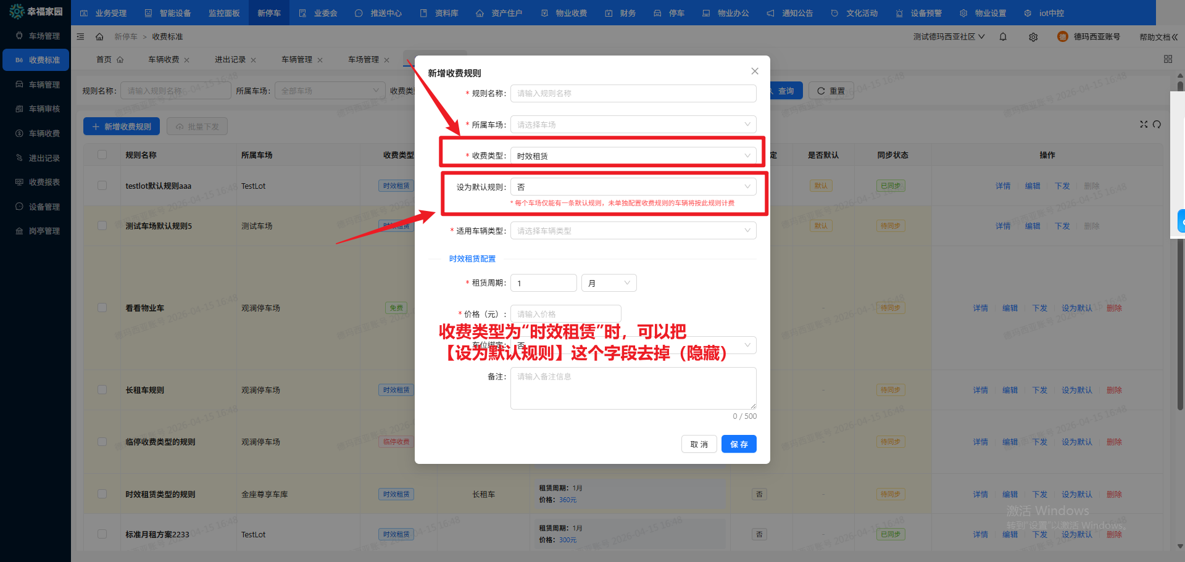Check the 长租车规则 row checkbox
This screenshot has width=1185, height=562.
(x=102, y=390)
